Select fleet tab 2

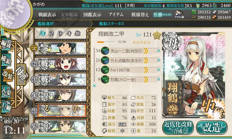[x=51, y=34]
